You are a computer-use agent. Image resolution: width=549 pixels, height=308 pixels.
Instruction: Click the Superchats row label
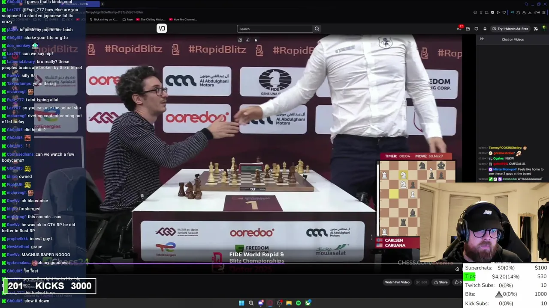click(x=478, y=268)
